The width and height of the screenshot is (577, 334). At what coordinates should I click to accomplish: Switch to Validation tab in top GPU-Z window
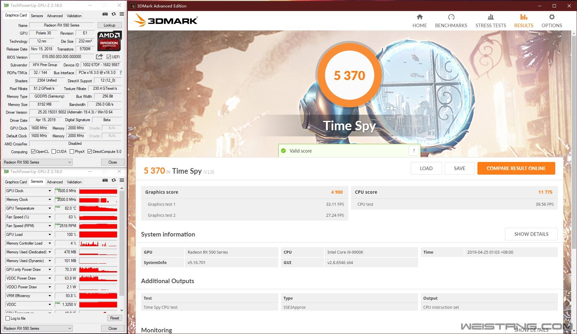74,16
